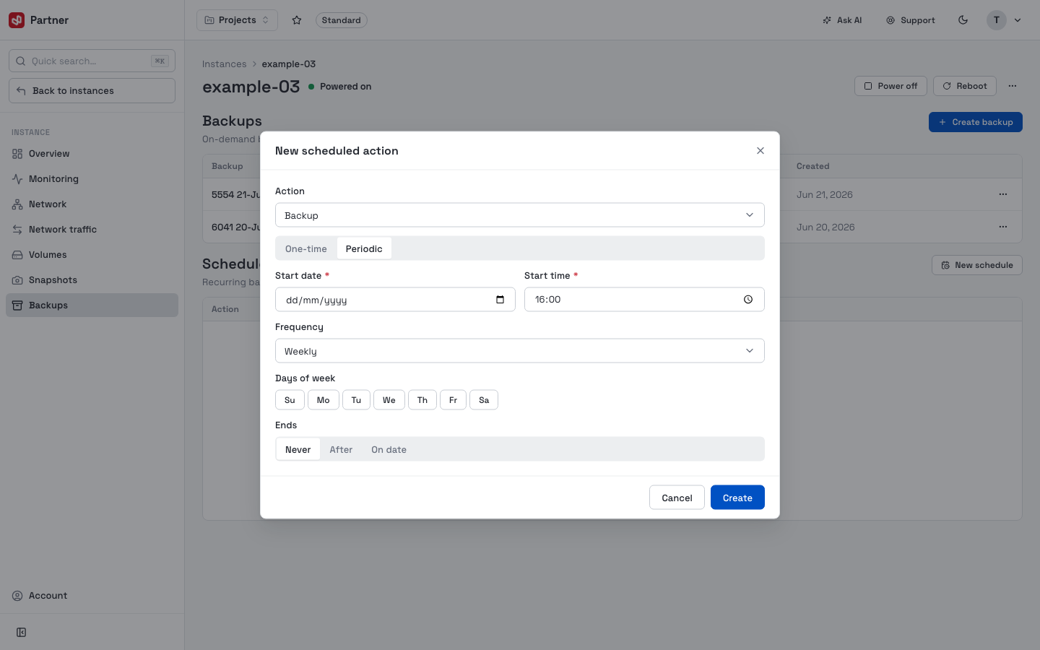Viewport: 1040px width, 650px height.
Task: Open the Action dropdown showing Backup
Action: 520,215
